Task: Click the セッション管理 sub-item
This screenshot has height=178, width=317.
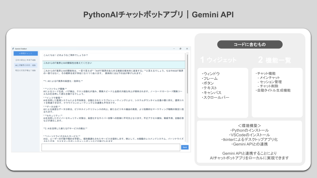Action: (270, 82)
